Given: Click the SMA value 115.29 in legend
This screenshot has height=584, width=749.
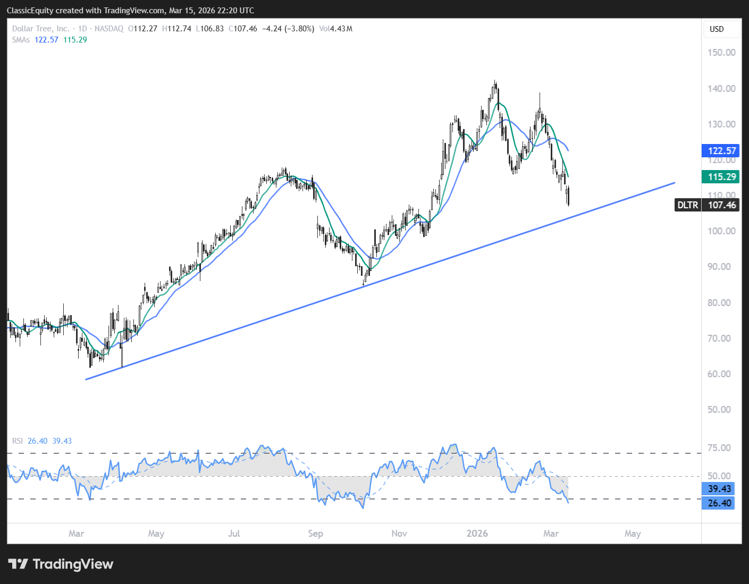Looking at the screenshot, I should (75, 40).
